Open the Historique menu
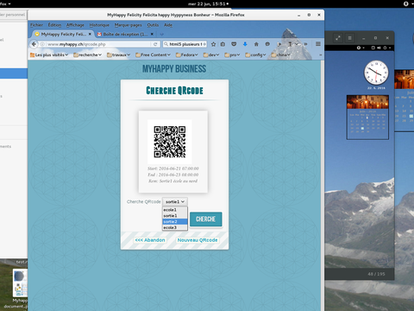Screen dimensions: 414x311 pyautogui.click(x=99, y=25)
